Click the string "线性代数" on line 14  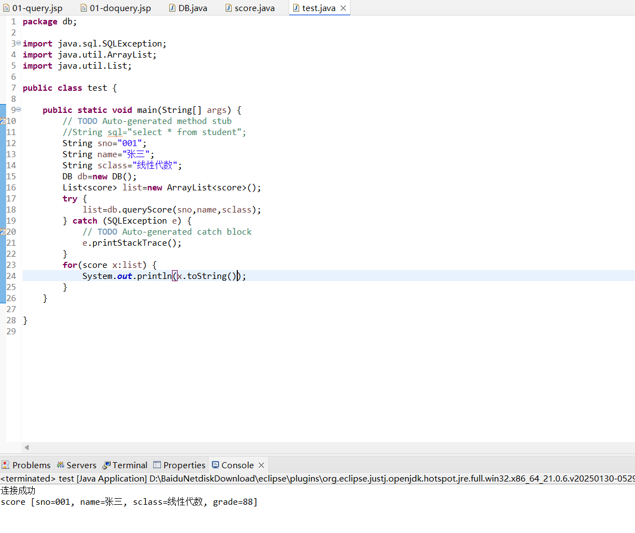click(155, 165)
